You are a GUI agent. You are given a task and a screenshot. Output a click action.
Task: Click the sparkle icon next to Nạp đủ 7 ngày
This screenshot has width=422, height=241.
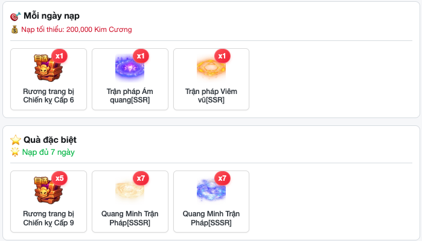point(15,152)
